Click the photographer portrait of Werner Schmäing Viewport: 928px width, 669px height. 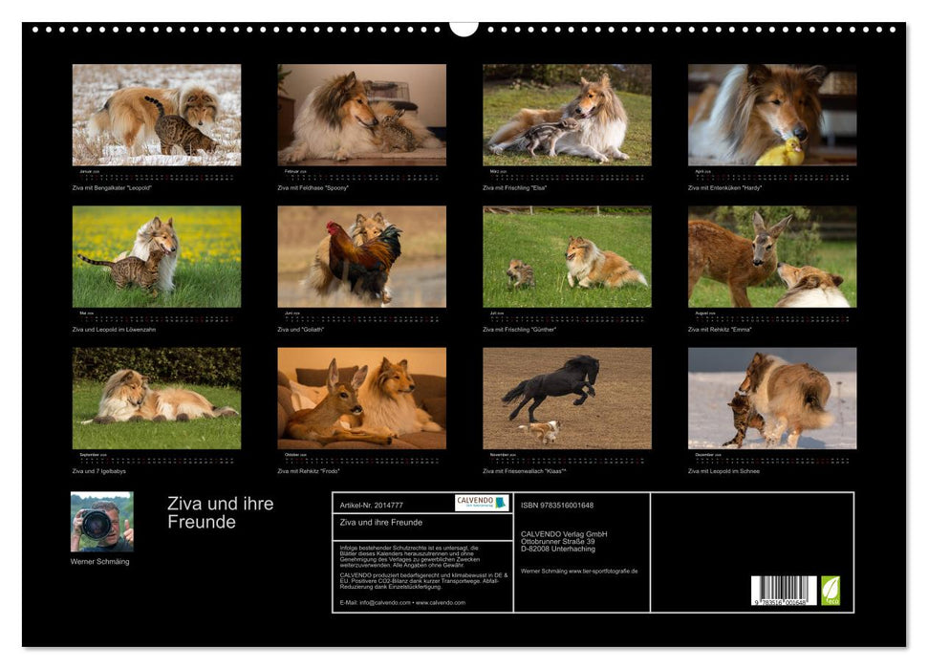pos(102,522)
